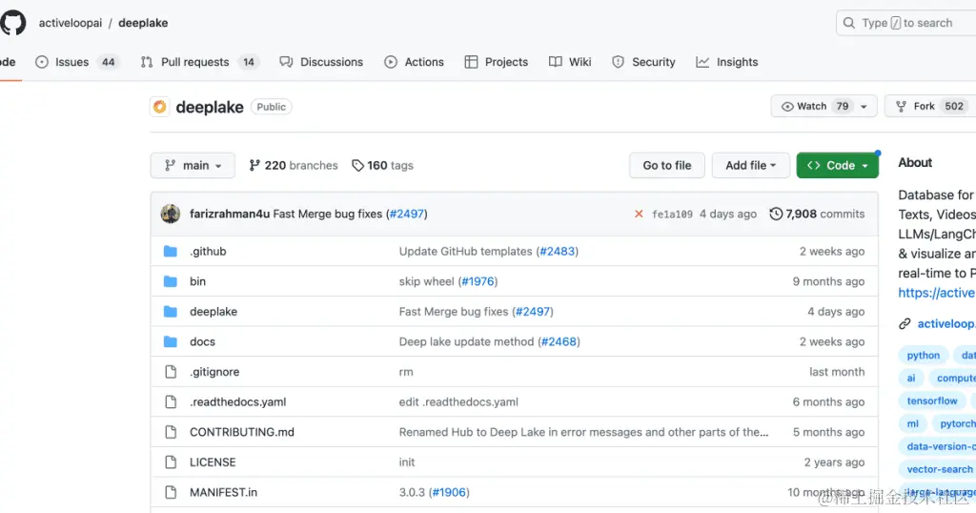Open the activeloopai owner link
Image resolution: width=976 pixels, height=513 pixels.
(71, 23)
